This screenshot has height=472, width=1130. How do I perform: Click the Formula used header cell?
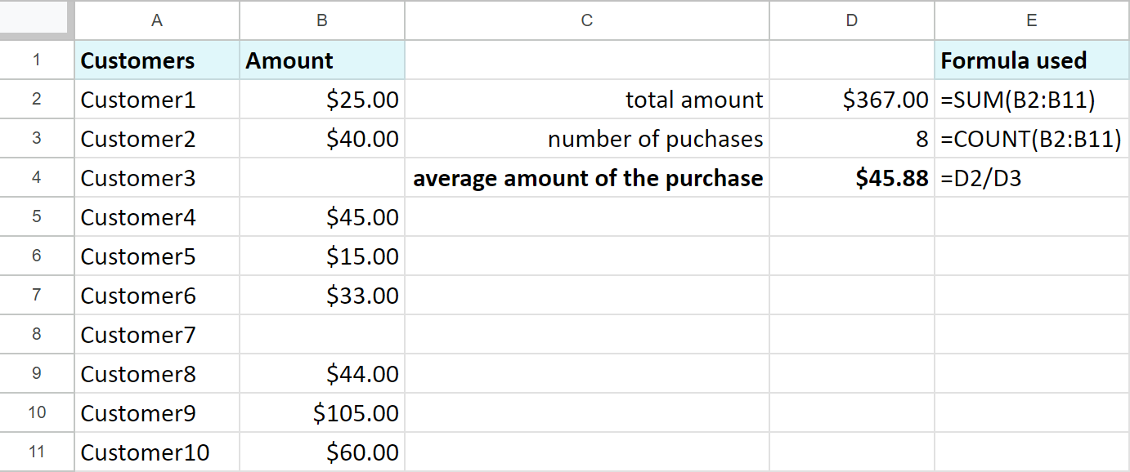1032,60
